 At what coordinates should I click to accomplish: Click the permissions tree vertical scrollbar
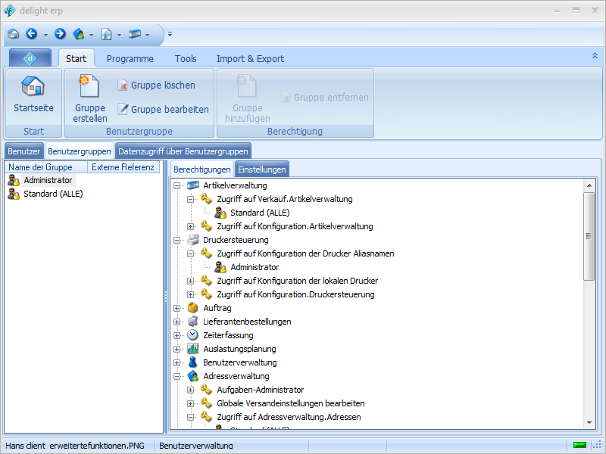pos(589,236)
